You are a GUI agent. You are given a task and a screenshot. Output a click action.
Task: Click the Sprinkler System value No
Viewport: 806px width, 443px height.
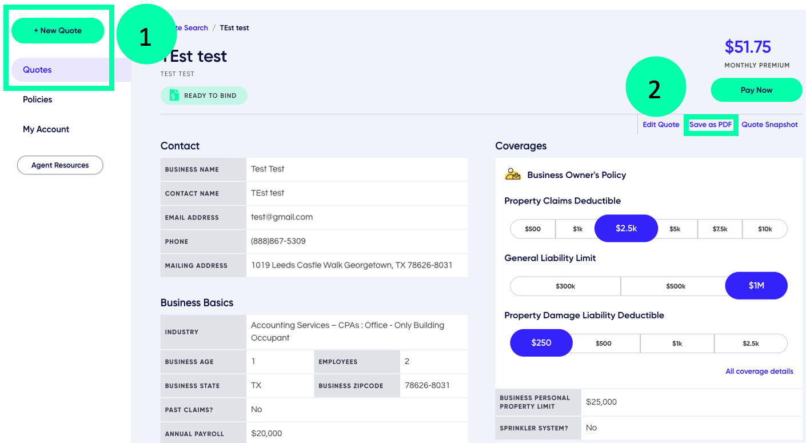(x=591, y=428)
